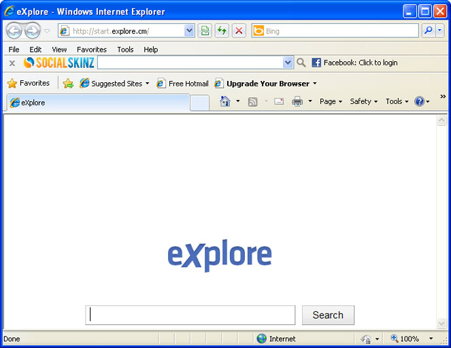451x348 pixels.
Task: Click Facebook: Click to login
Action: pos(361,63)
